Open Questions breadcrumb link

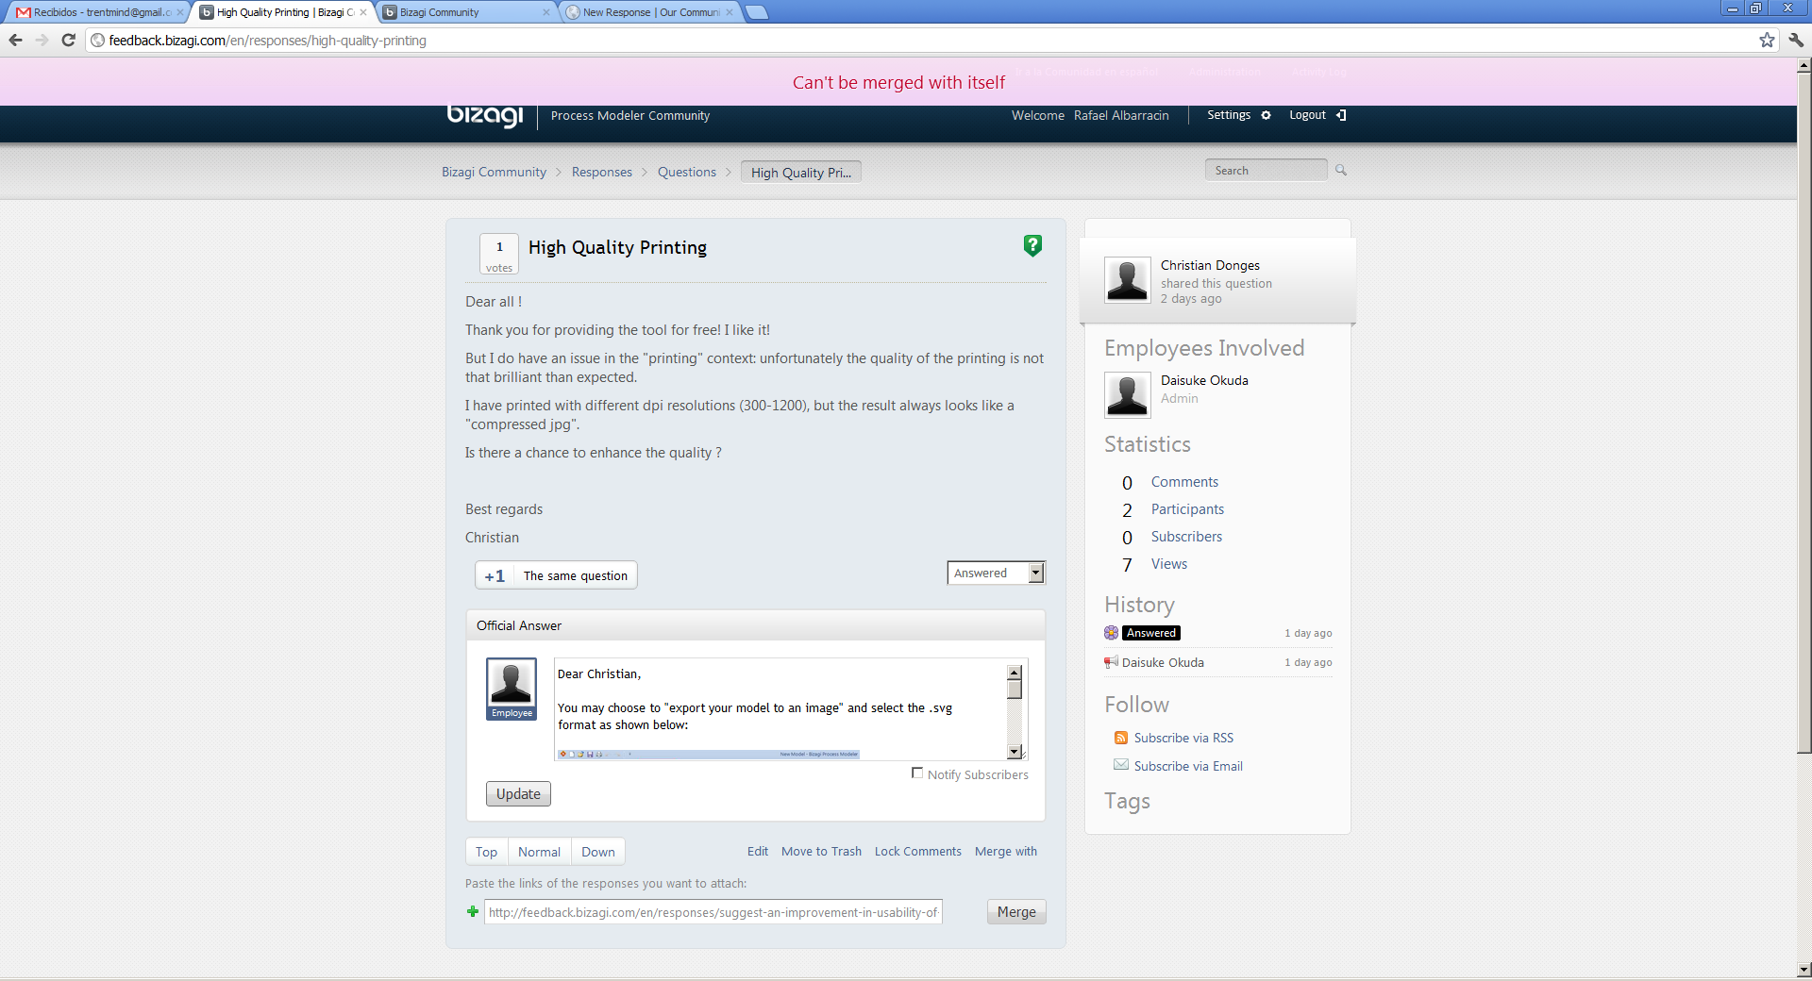[686, 172]
